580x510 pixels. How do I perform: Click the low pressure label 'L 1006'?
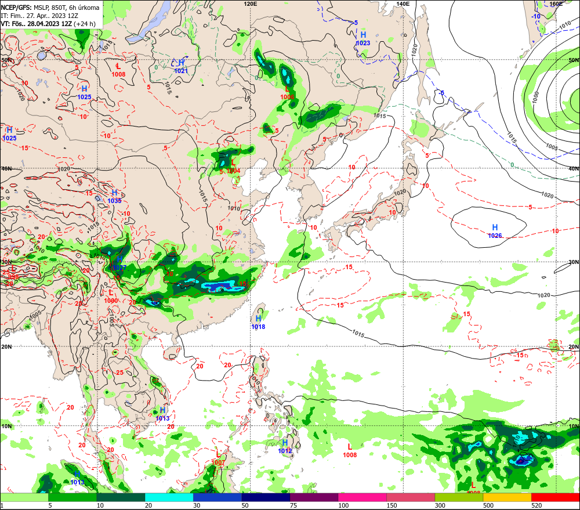click(x=288, y=93)
